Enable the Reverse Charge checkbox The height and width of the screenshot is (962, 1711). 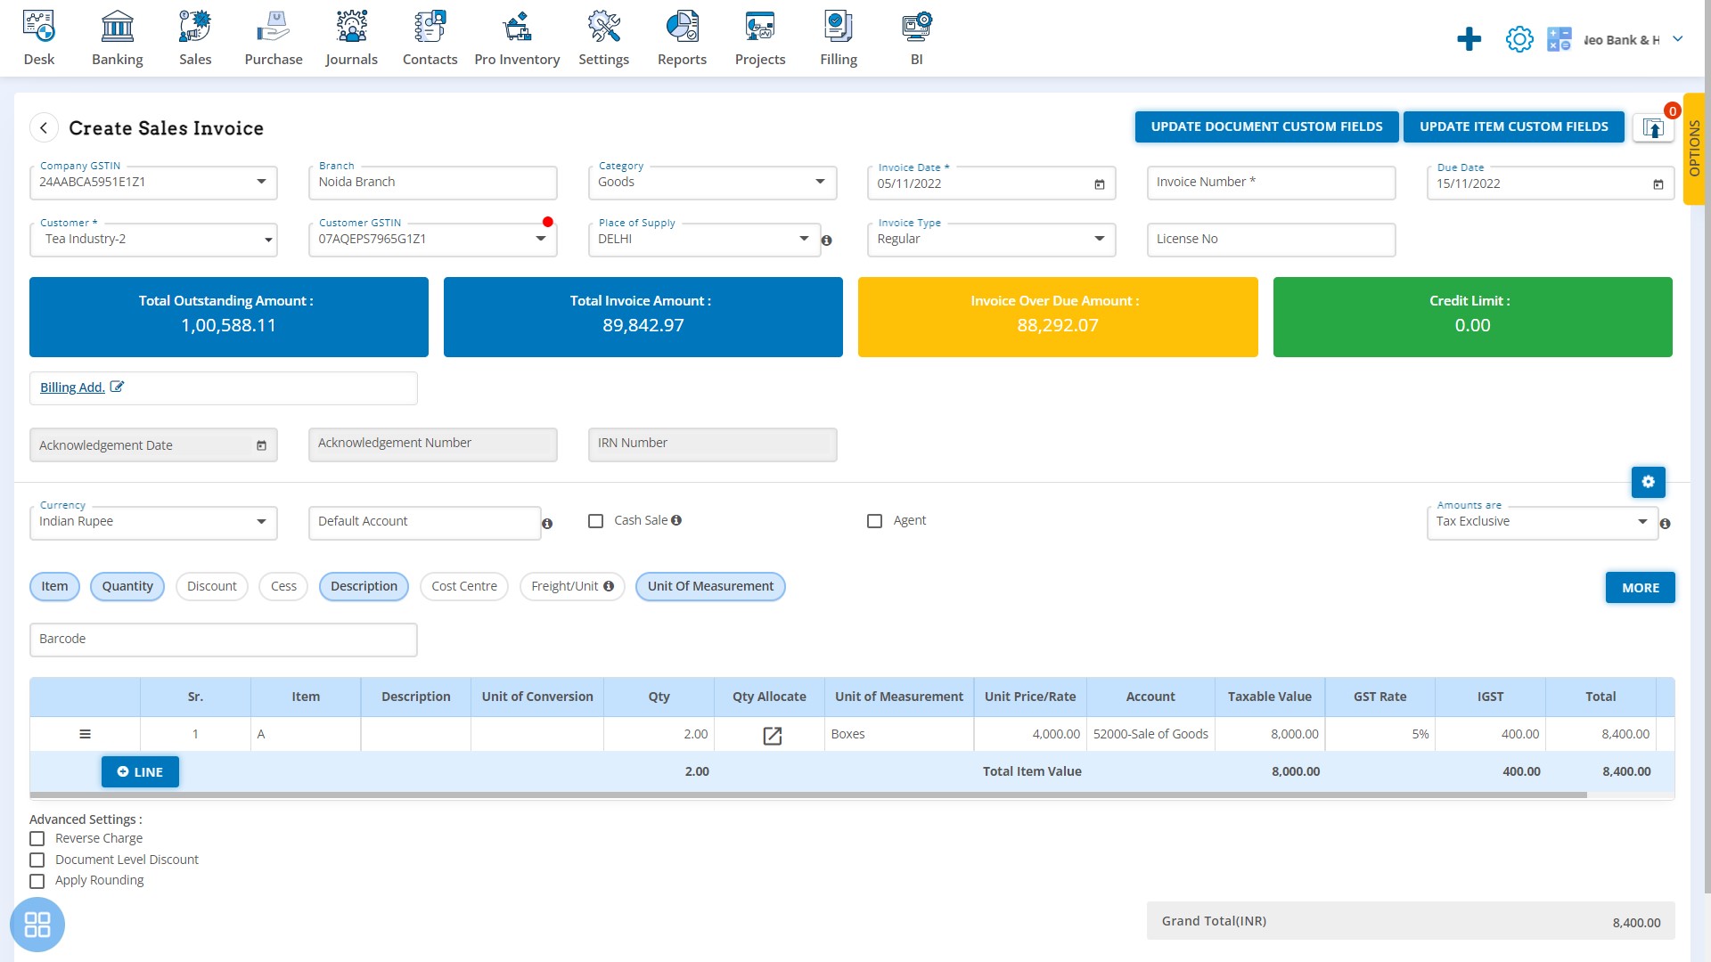[37, 837]
